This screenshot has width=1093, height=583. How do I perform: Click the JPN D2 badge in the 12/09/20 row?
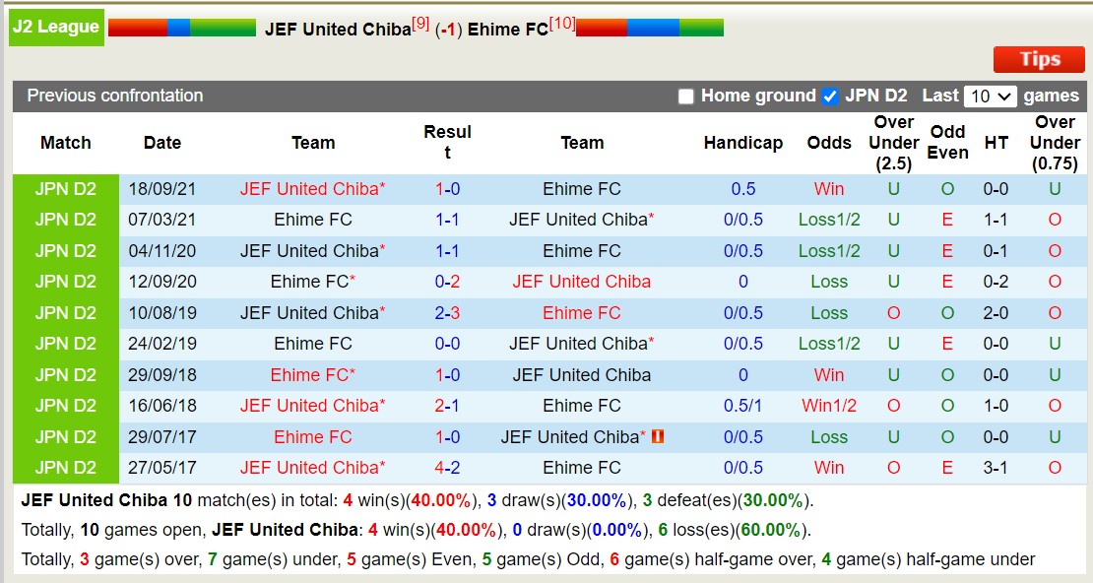point(64,282)
